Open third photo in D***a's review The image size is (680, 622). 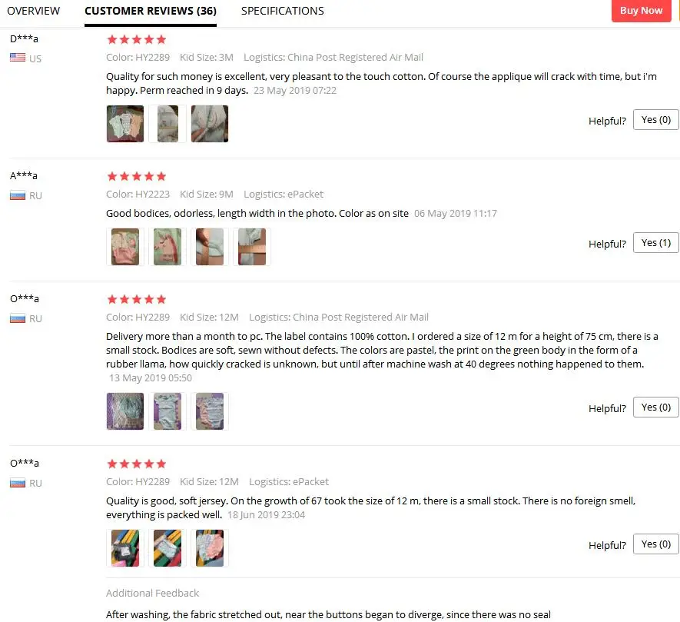point(210,124)
